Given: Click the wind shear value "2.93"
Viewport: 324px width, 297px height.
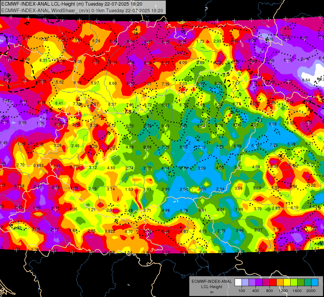Looking at the screenshot, I should point(217,41).
